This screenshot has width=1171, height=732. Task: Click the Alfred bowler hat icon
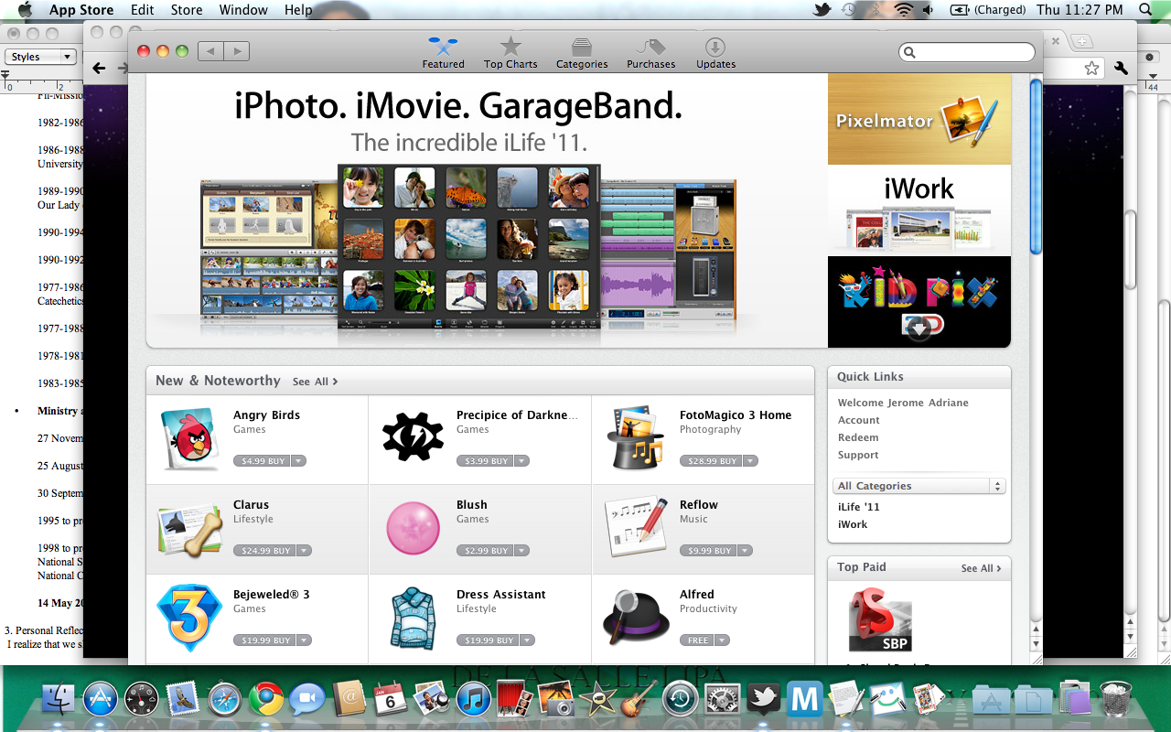(x=637, y=618)
